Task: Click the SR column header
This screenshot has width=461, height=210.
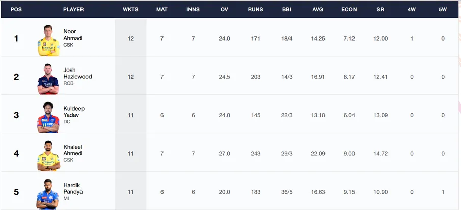Action: (380, 9)
